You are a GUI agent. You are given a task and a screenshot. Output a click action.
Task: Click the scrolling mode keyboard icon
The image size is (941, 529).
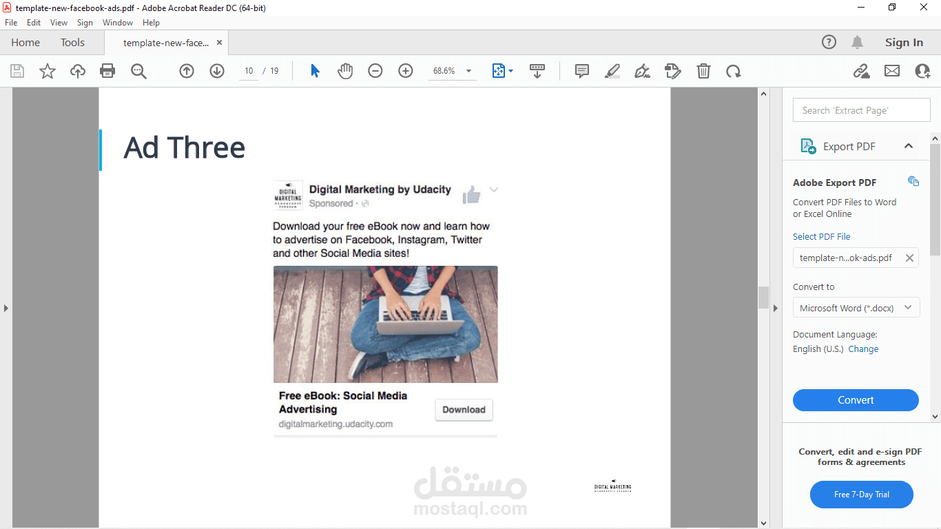coord(537,71)
